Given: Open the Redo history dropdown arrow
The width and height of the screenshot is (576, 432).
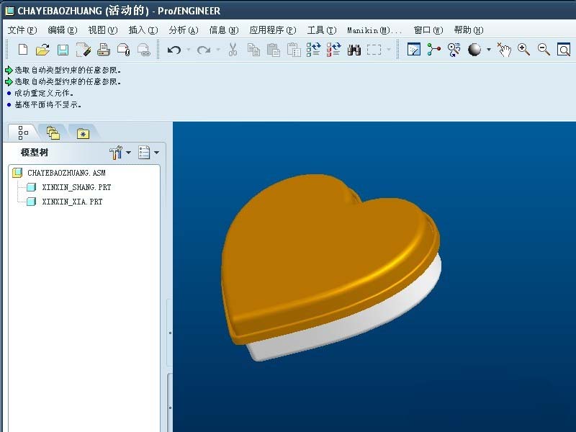Looking at the screenshot, I should [x=218, y=50].
